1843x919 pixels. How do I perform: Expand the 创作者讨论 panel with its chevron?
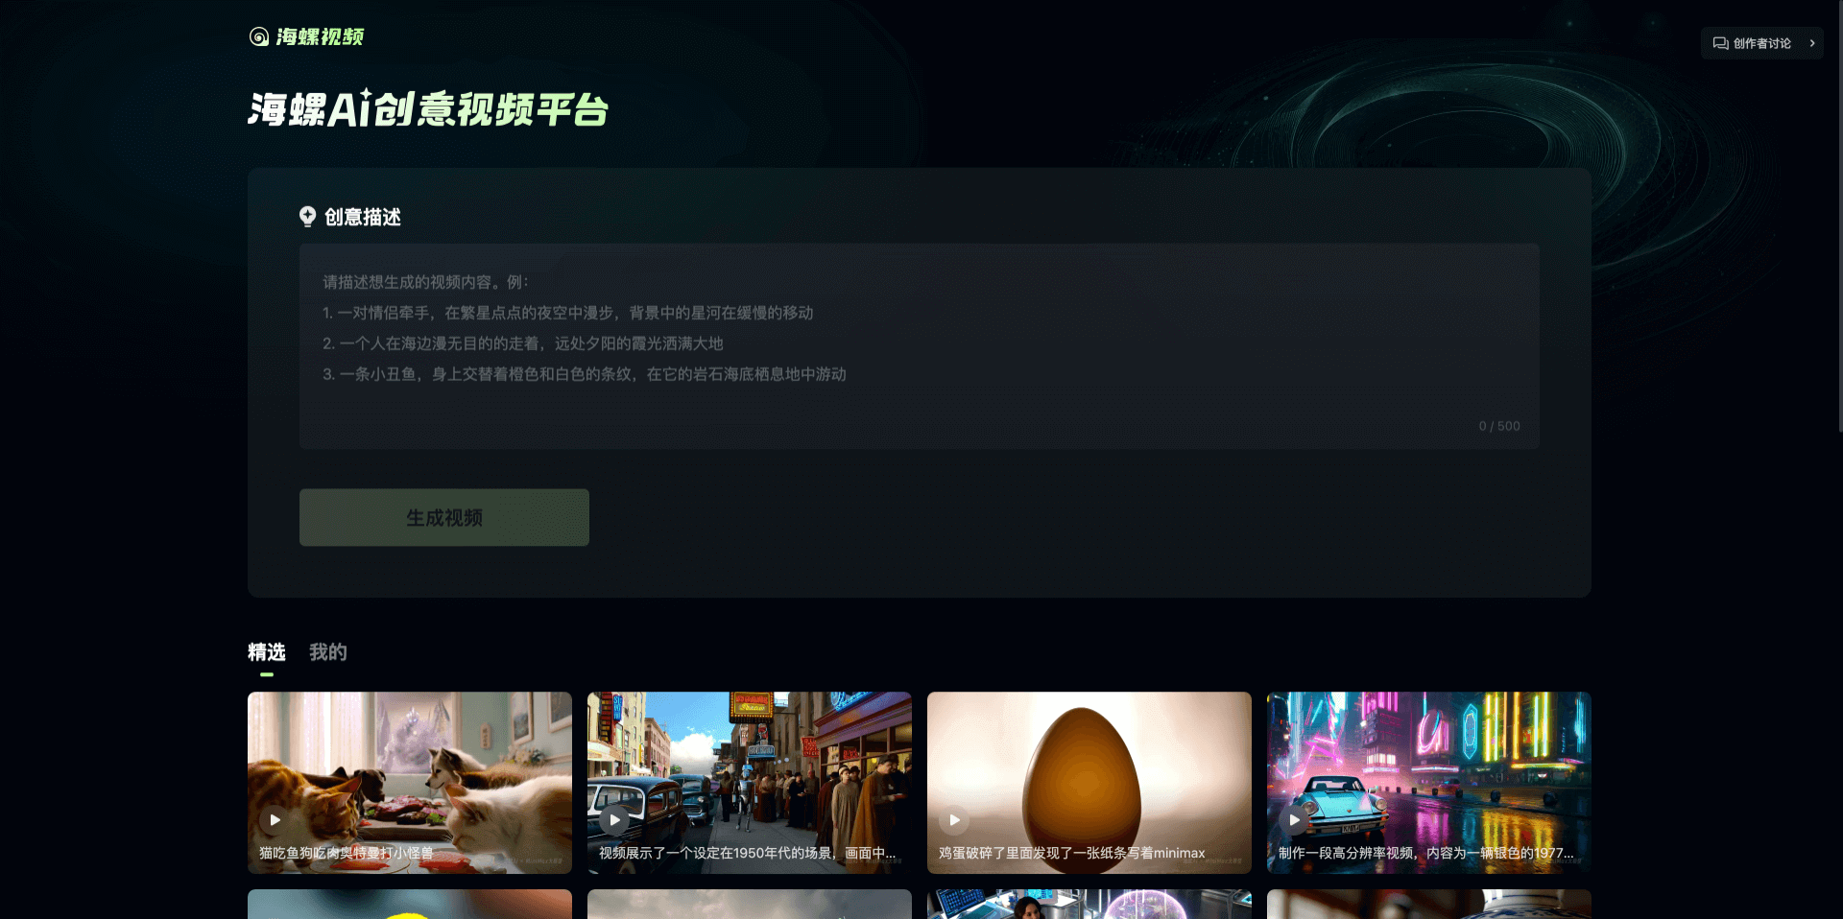(x=1813, y=42)
